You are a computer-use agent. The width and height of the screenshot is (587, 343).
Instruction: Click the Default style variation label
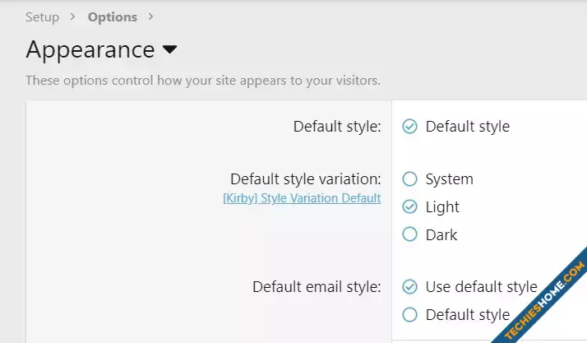[306, 179]
